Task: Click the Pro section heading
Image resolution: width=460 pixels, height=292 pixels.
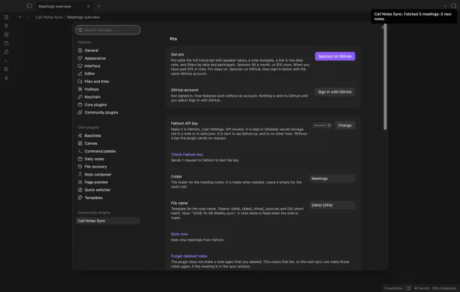Action: (173, 39)
